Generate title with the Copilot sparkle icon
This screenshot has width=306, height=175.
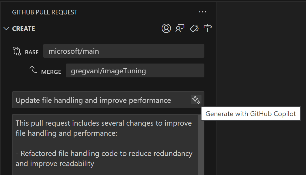pyautogui.click(x=196, y=100)
